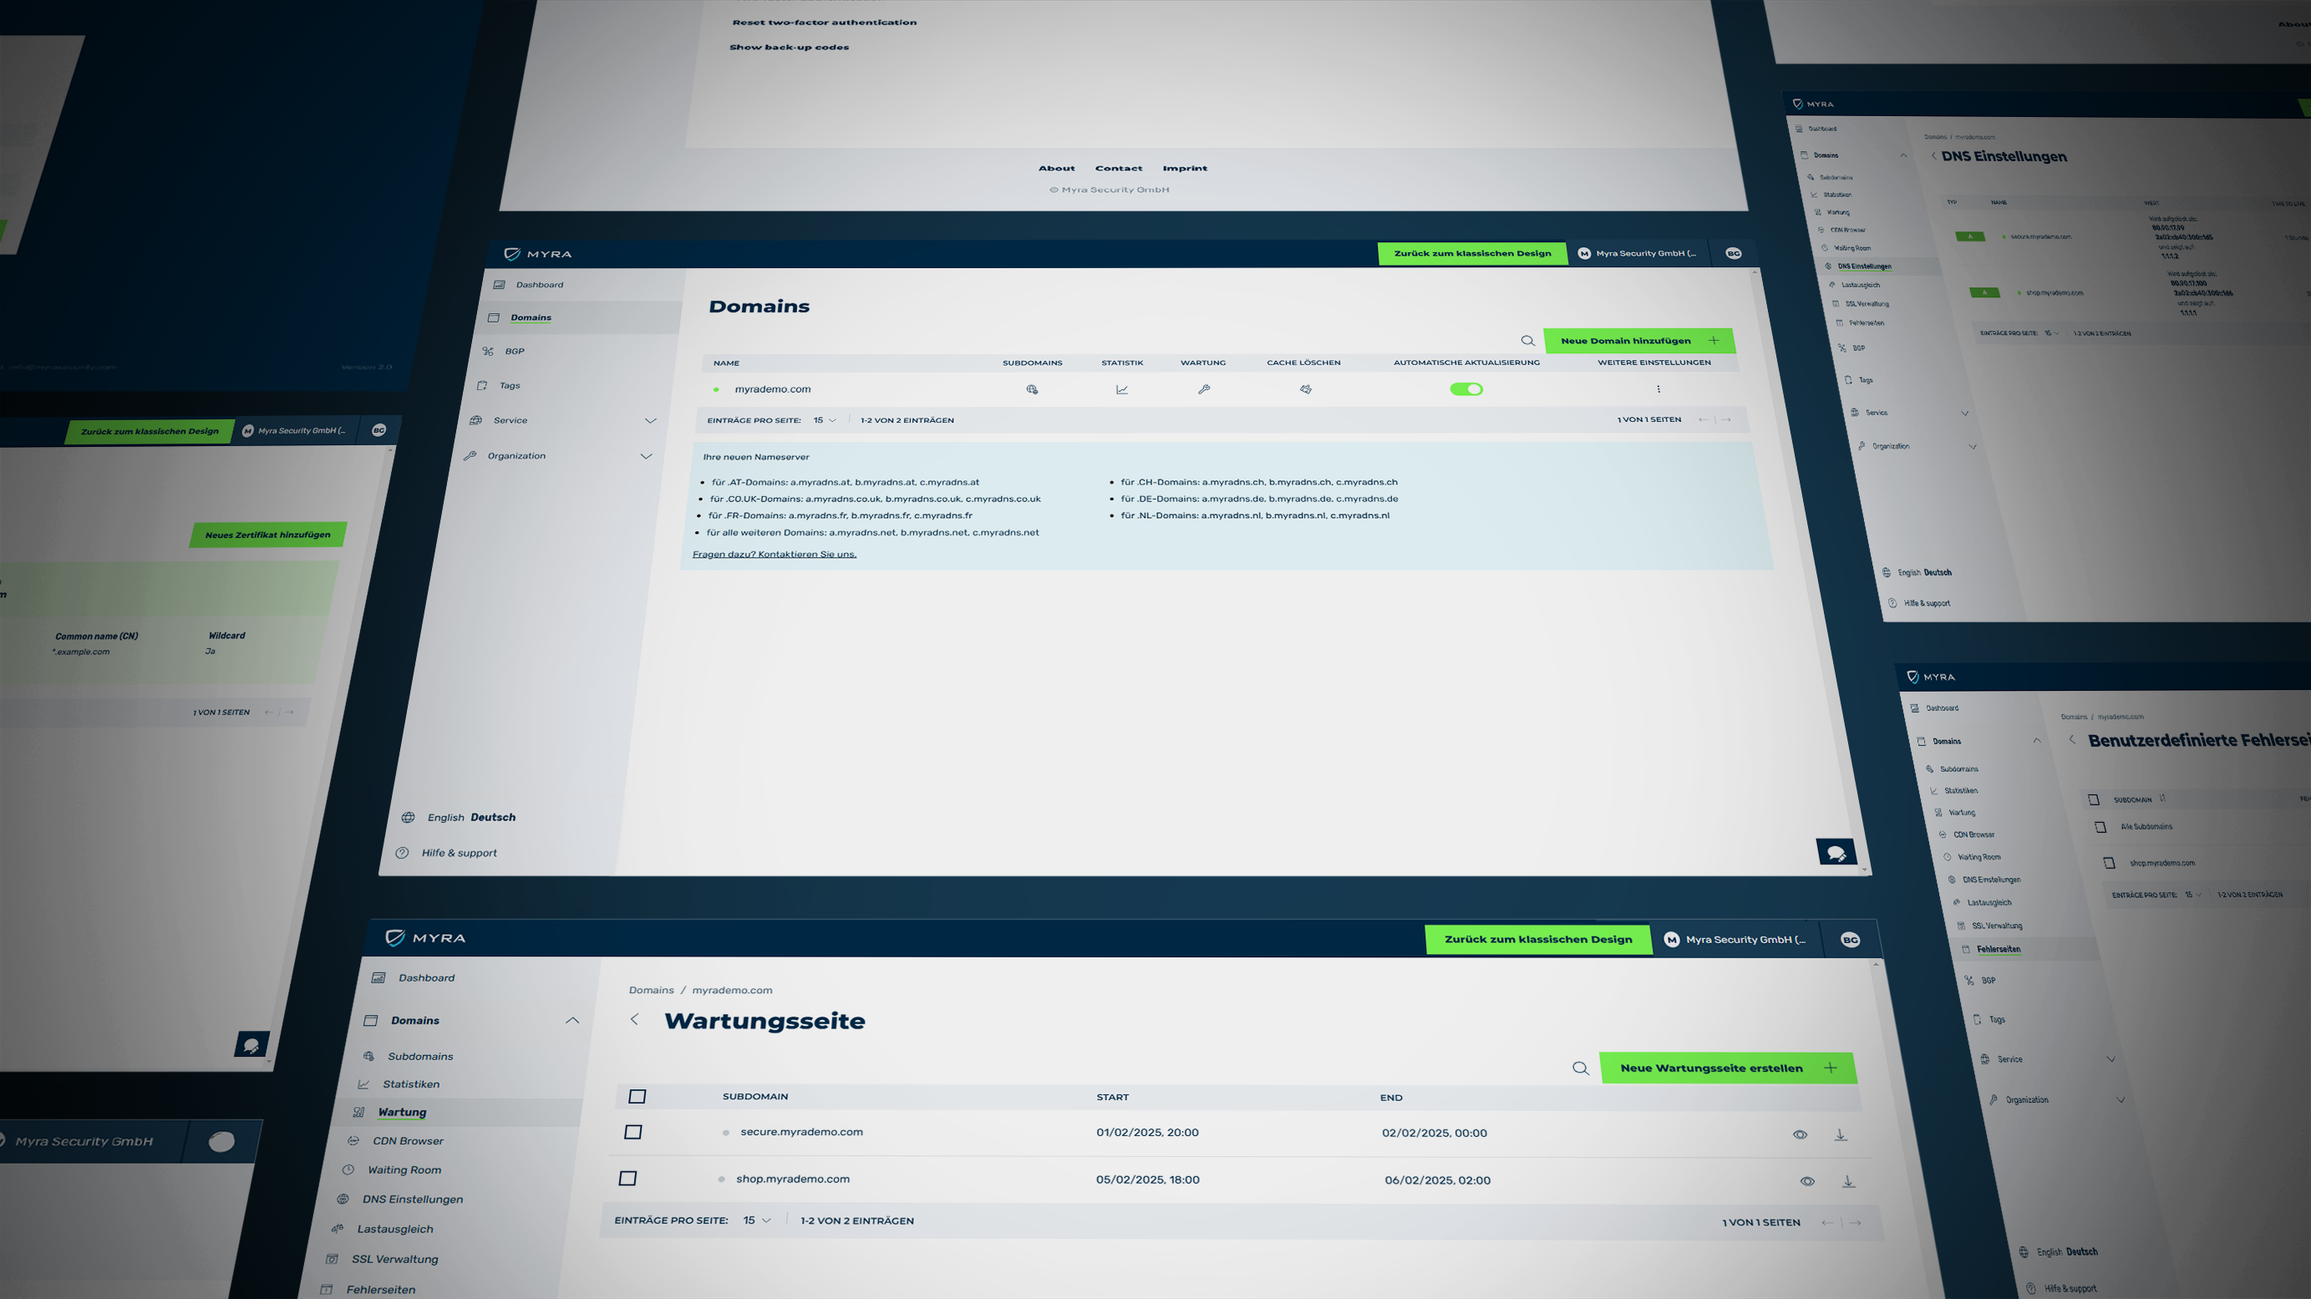Click back arrow beside Benutzerdefinierte Fehlerseiten heading
2311x1299 pixels.
[2072, 739]
